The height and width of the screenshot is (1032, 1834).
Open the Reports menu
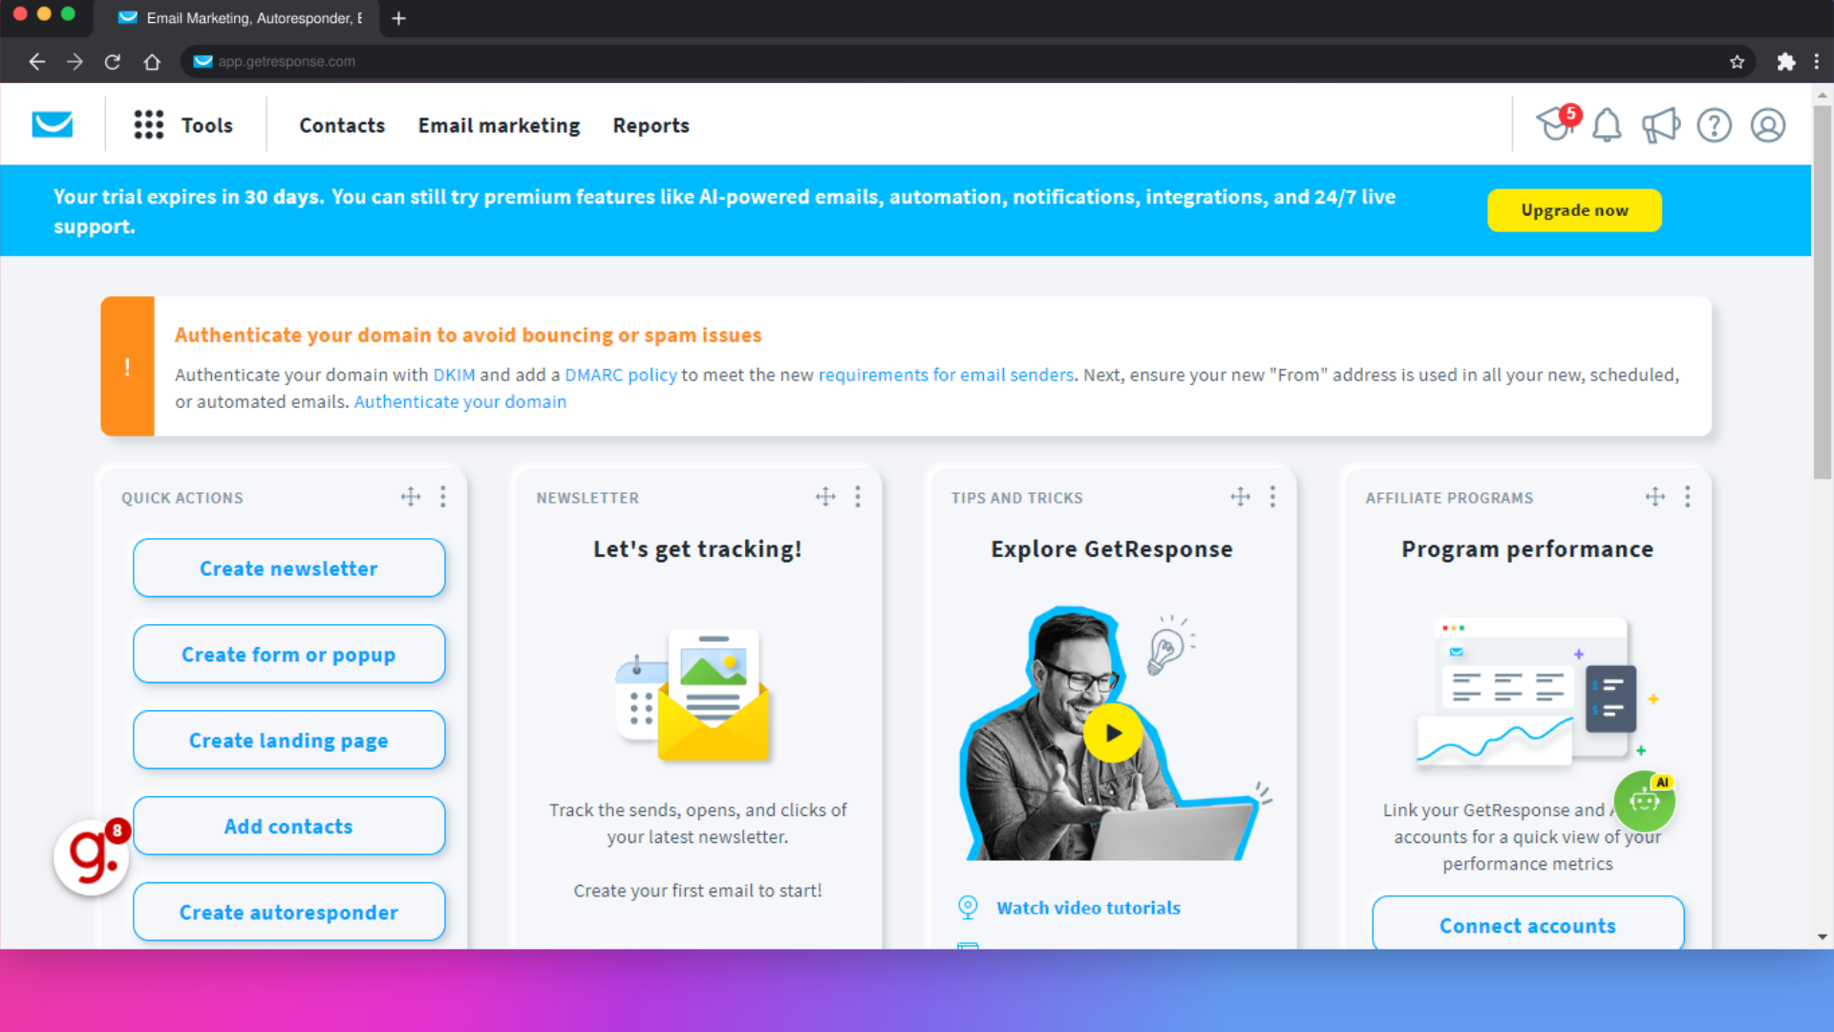[x=651, y=125]
